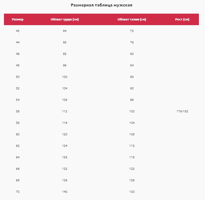Click waist value 72 in first row
205x200 pixels.
tap(132, 31)
